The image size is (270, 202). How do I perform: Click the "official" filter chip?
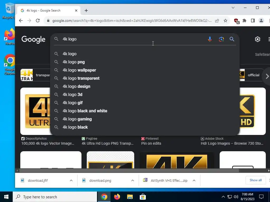click(251, 75)
